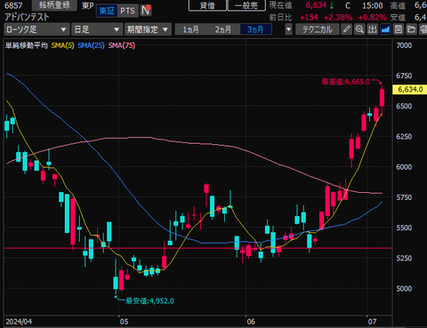Image resolution: width=427 pixels, height=328 pixels.
Task: Click the floppy disk save icon
Action: pyautogui.click(x=399, y=29)
